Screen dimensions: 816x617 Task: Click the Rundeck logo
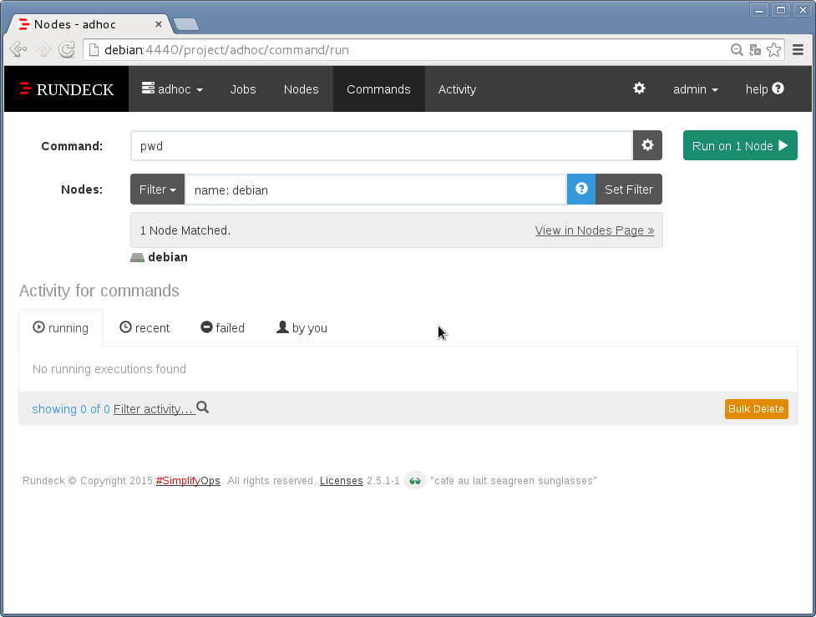pyautogui.click(x=67, y=89)
